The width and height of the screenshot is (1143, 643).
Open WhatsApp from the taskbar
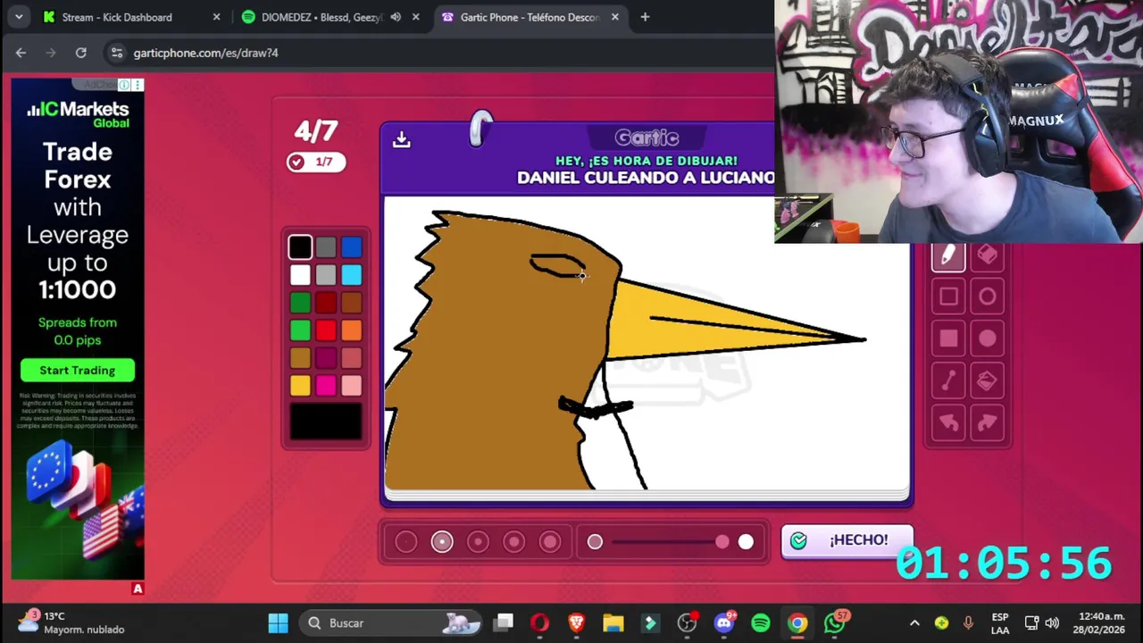tap(835, 622)
